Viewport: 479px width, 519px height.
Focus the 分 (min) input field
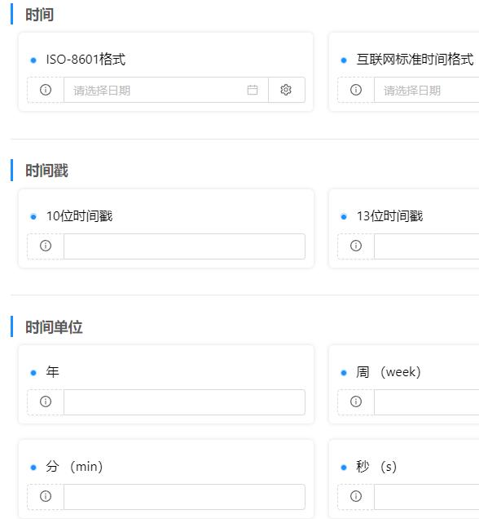tap(184, 497)
